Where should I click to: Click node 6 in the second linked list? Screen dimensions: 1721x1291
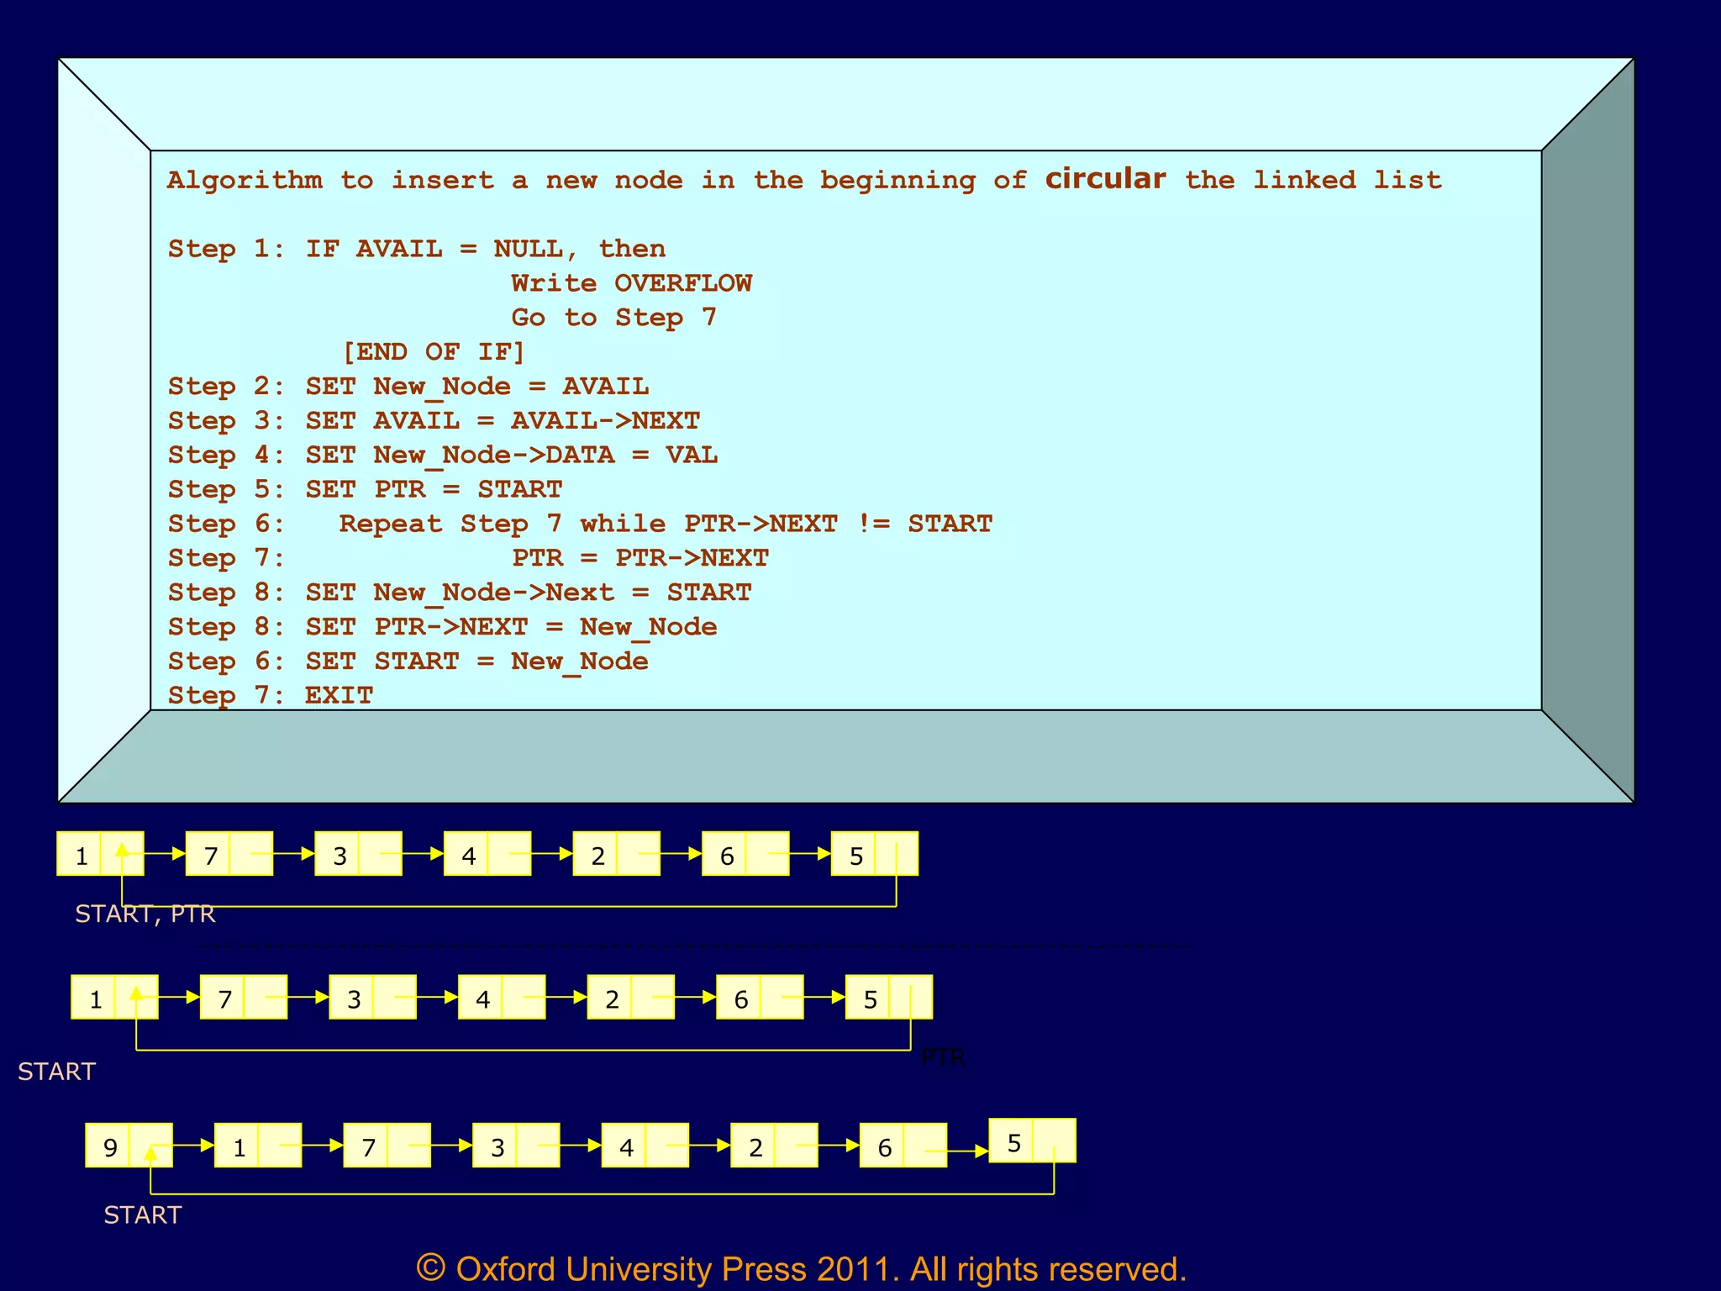point(740,999)
